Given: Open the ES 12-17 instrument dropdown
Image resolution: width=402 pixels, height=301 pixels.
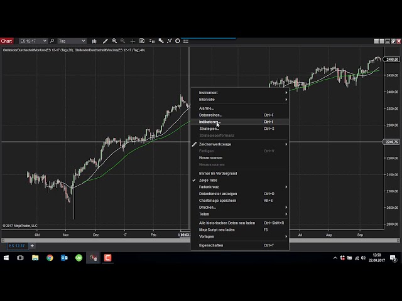Looking at the screenshot, I should (x=33, y=41).
